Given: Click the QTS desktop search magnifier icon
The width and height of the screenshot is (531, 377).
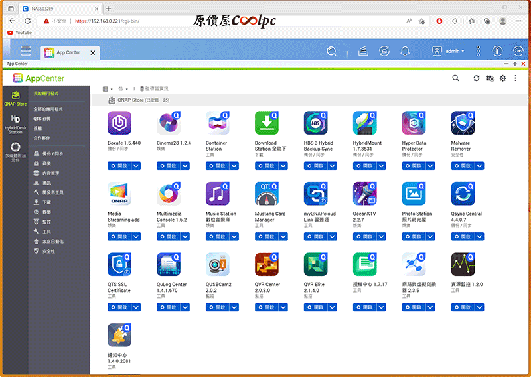Looking at the screenshot, I should 331,52.
